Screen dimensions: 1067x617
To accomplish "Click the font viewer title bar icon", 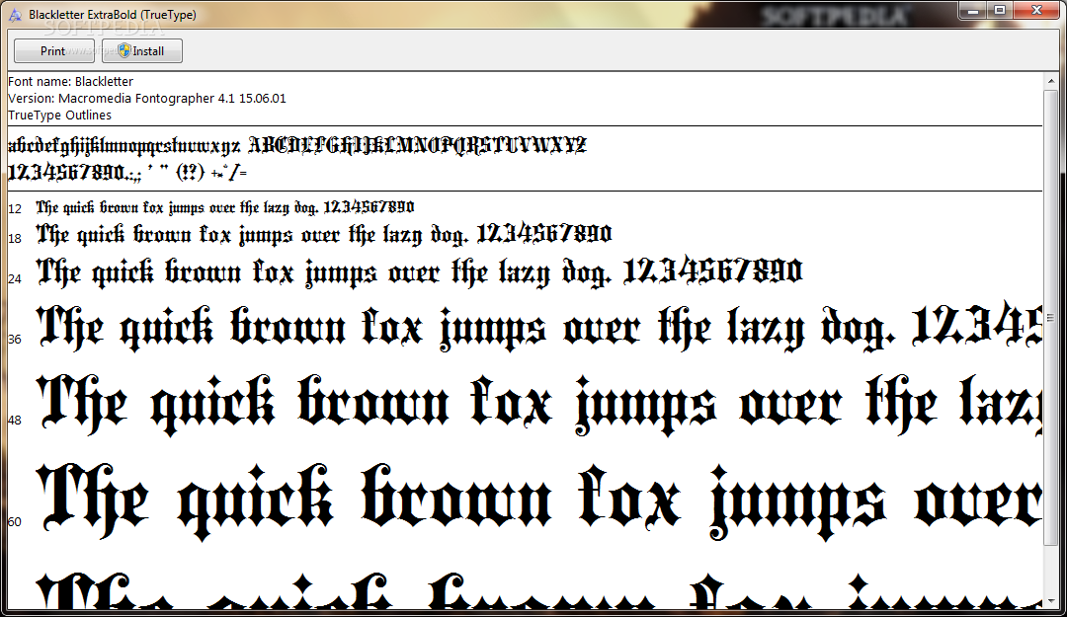I will tap(15, 14).
